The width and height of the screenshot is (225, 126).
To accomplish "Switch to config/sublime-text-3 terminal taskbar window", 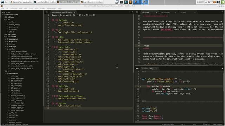I will [x=45, y=2].
